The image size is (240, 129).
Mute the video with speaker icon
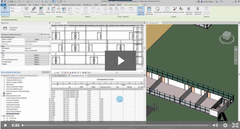tap(215, 125)
